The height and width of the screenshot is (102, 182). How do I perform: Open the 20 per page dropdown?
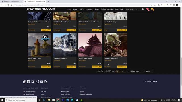(x=137, y=71)
